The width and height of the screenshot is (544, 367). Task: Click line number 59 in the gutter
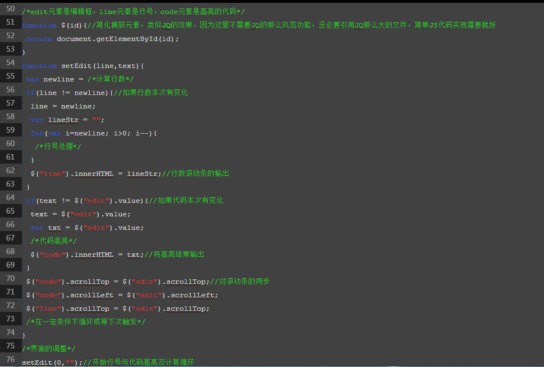point(11,130)
